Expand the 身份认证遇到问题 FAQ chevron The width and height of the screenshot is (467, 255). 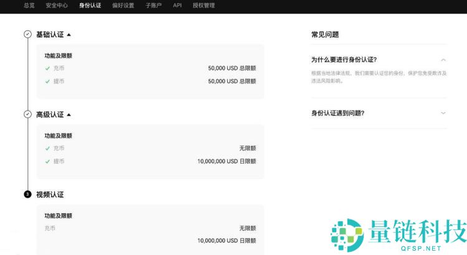pyautogui.click(x=443, y=113)
